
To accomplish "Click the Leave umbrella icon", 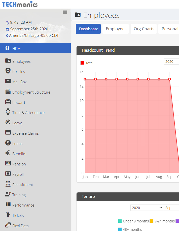I will coord(8,122).
